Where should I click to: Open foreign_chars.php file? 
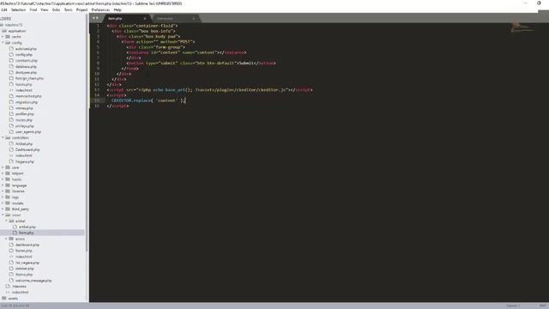coord(29,78)
